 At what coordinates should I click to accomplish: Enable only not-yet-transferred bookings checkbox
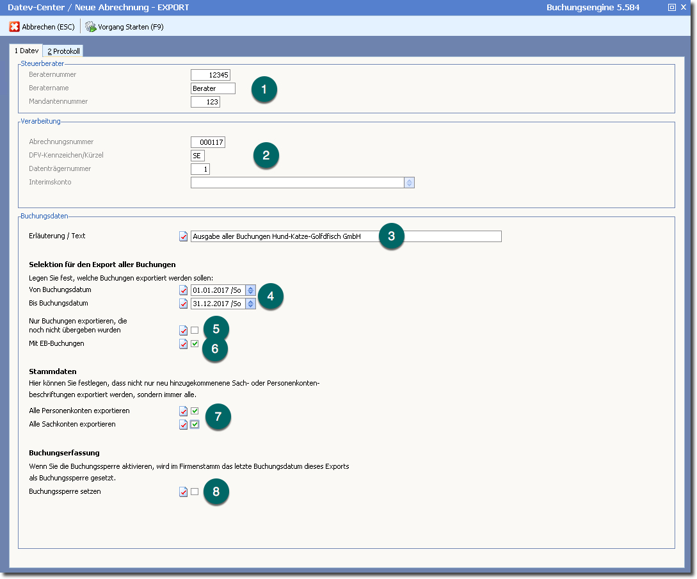[x=195, y=330]
